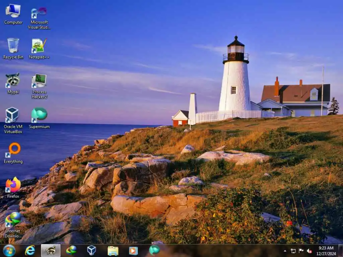Select the Recycle Bin icon
Screen dimensions: 343x257
pyautogui.click(x=13, y=49)
